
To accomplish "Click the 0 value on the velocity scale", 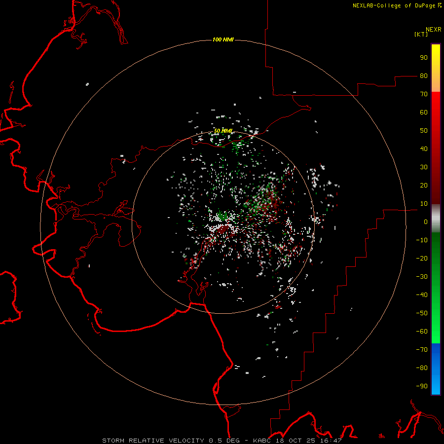I will point(426,222).
